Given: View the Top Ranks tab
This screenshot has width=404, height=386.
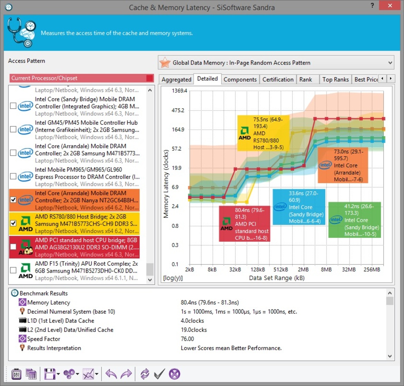Looking at the screenshot, I should click(336, 79).
